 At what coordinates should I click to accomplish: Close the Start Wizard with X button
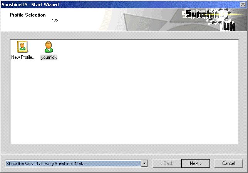243,4
